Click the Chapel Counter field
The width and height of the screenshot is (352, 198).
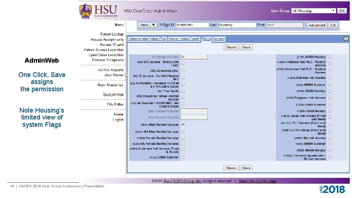(194, 57)
